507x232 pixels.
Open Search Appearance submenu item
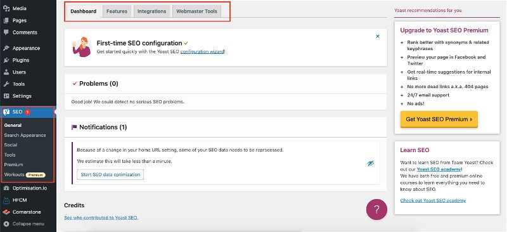coord(25,135)
